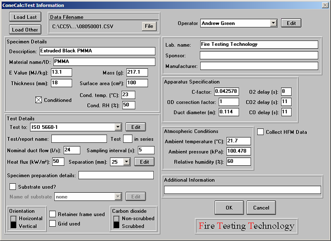
Task: Click the File button beside the filename
Action: [x=149, y=26]
